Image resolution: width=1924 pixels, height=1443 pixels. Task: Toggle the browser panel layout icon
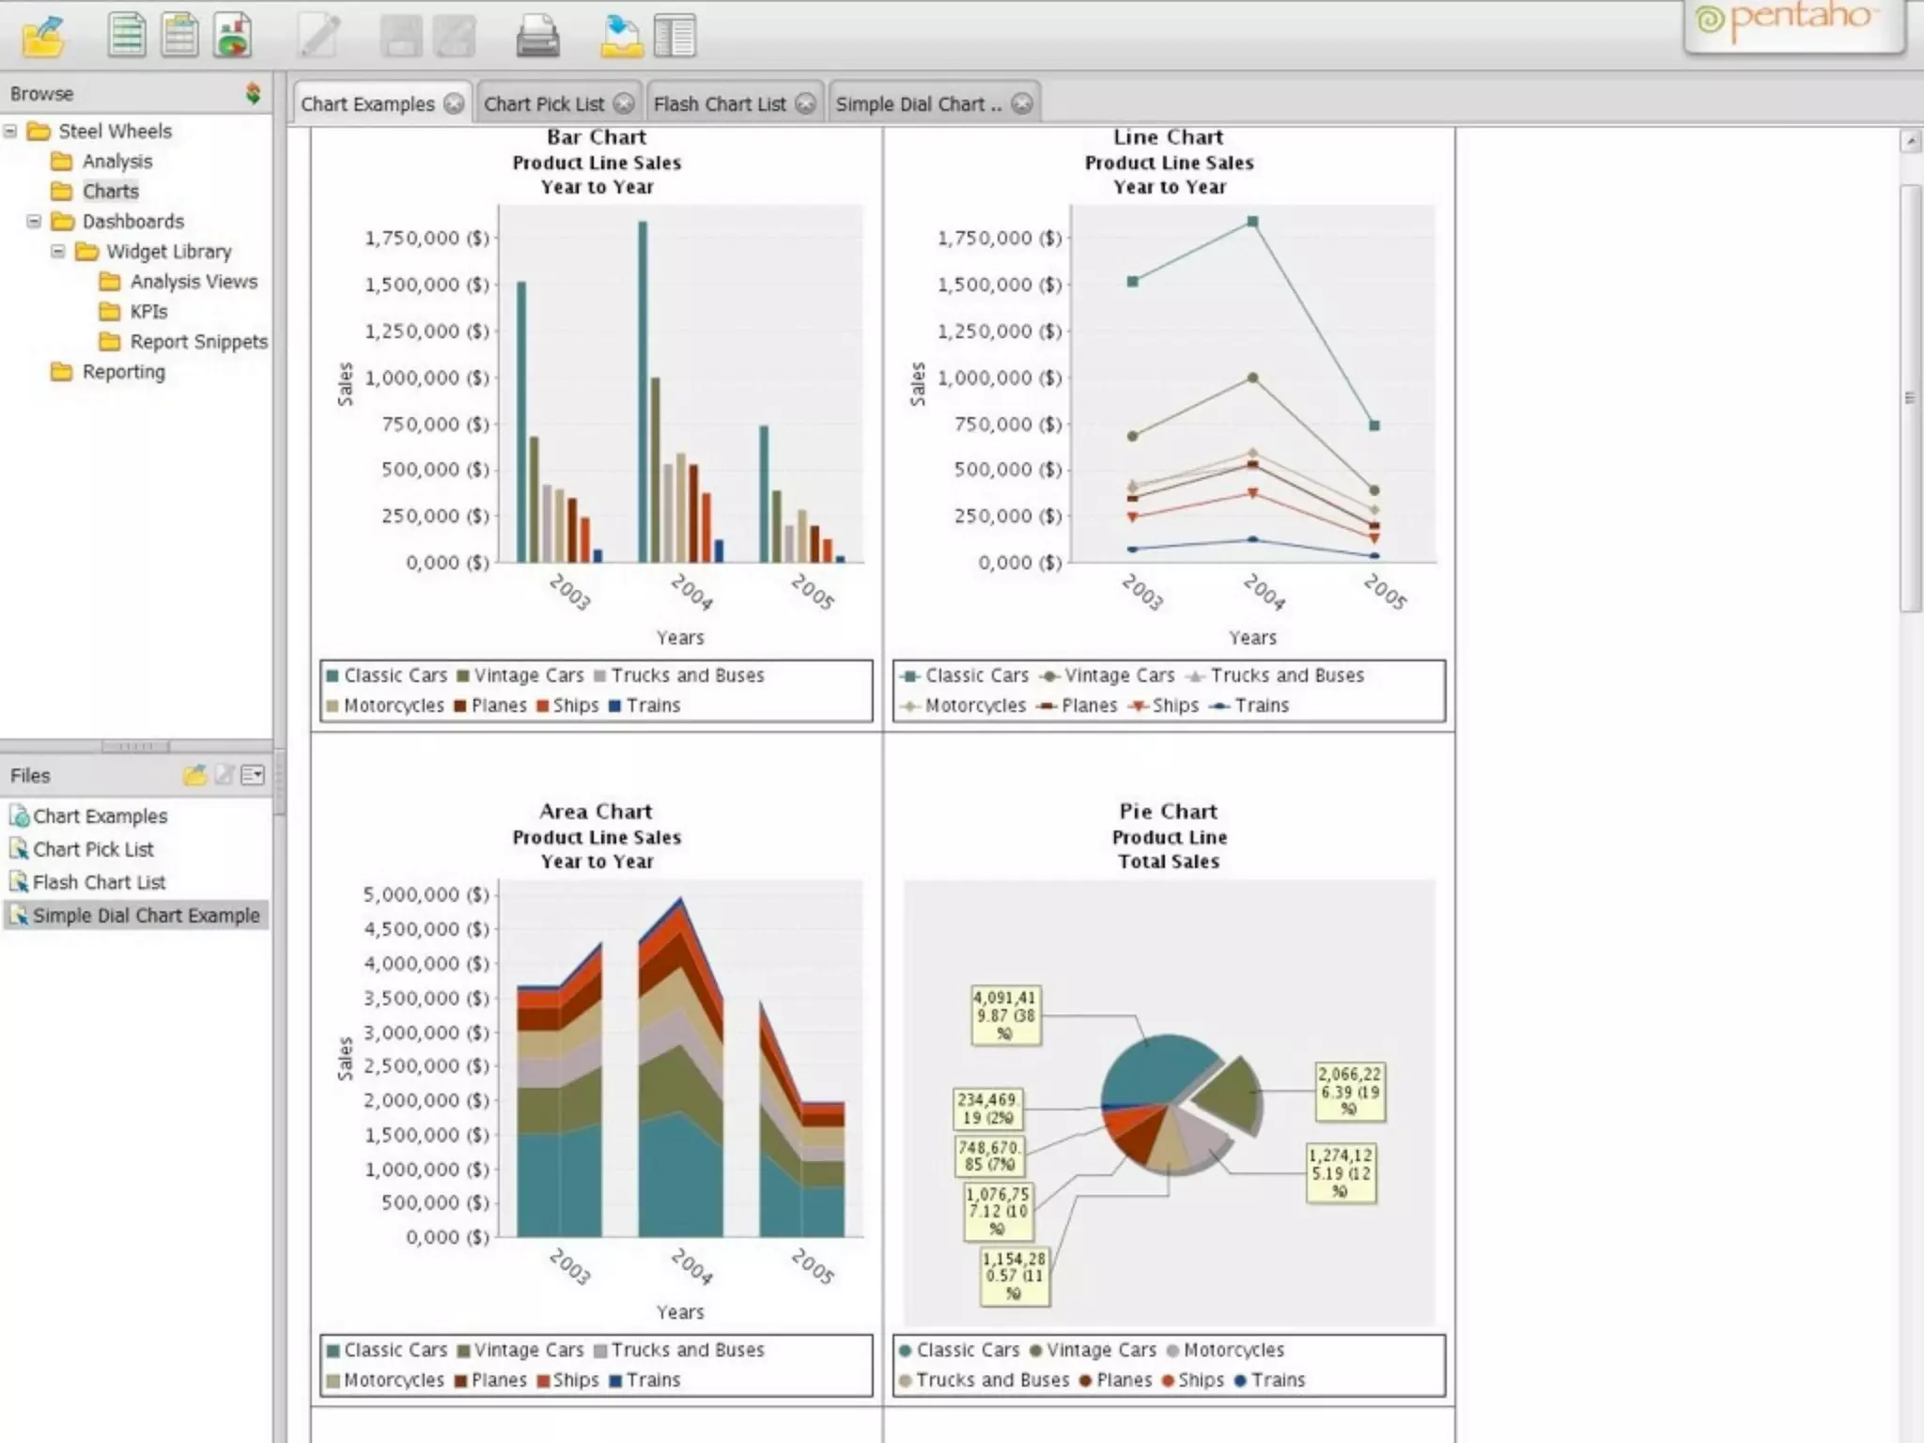tap(675, 36)
